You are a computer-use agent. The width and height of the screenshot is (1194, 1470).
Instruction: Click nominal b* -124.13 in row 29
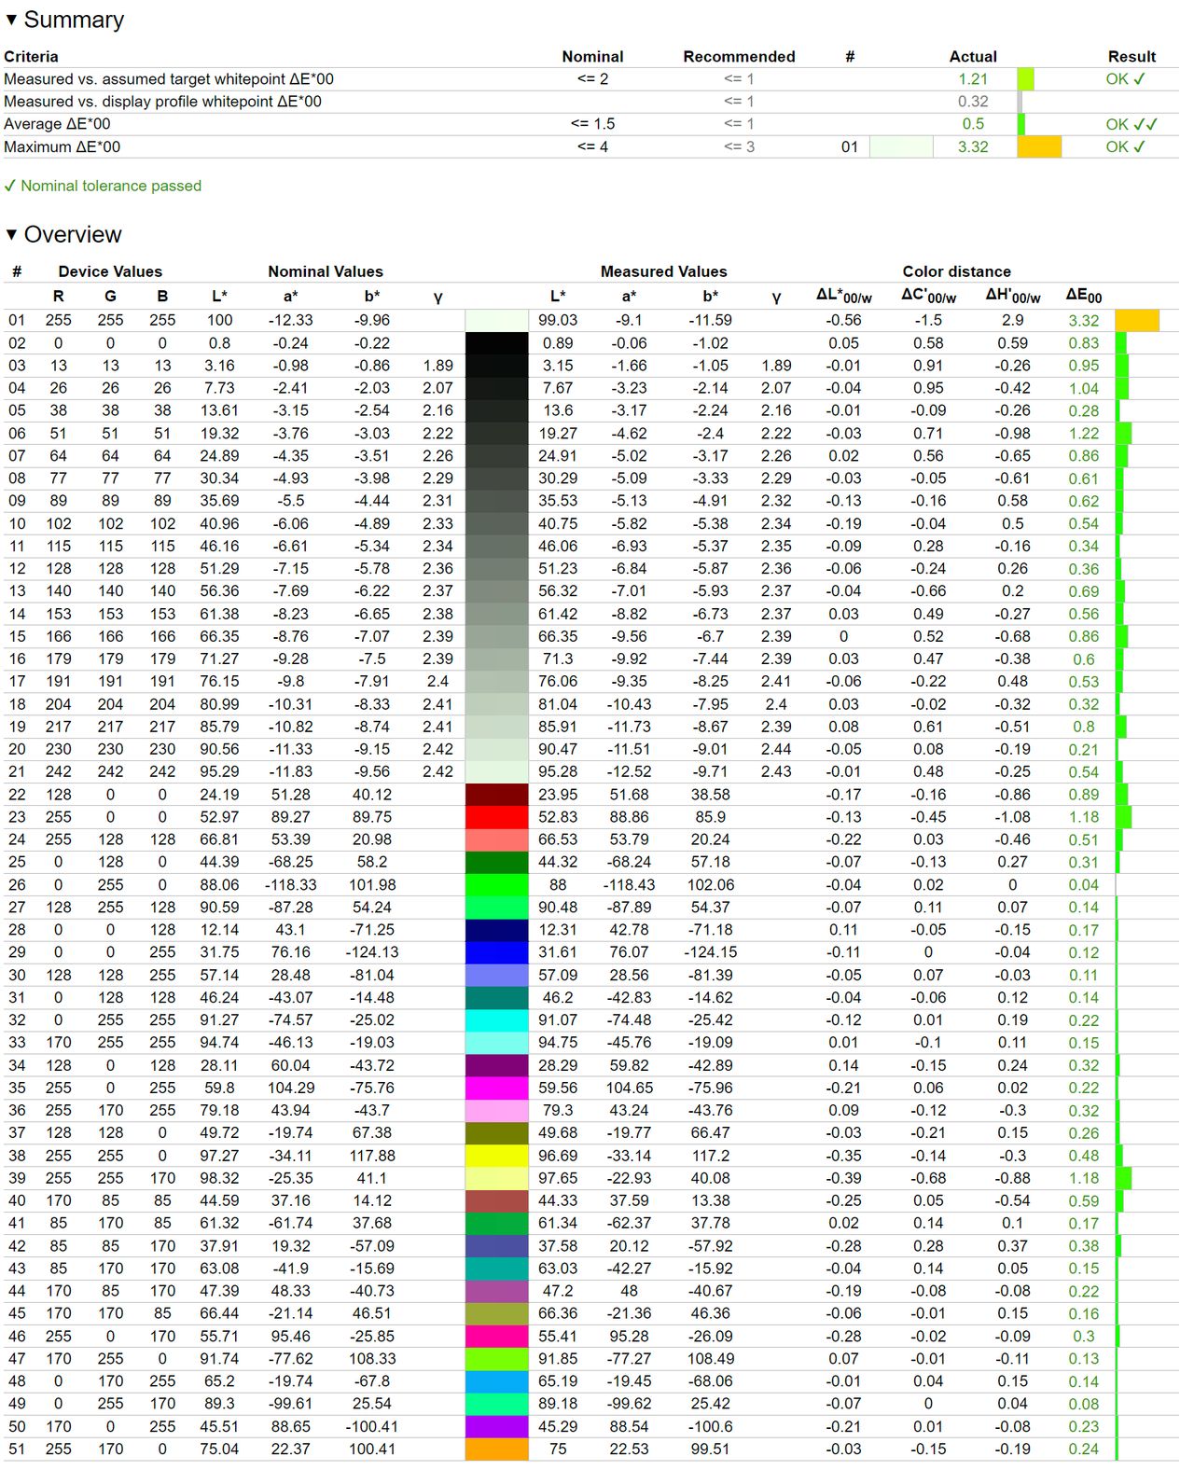pos(372,952)
